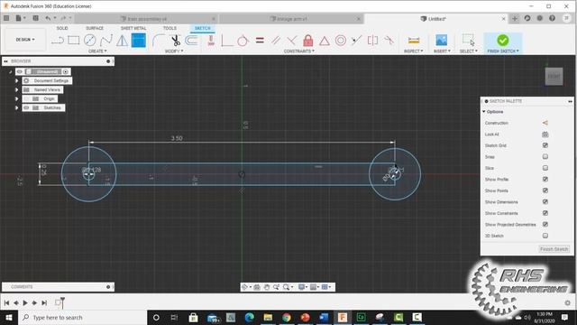
Task: Click the Look At button in Sketch Palette
Action: 545,135
